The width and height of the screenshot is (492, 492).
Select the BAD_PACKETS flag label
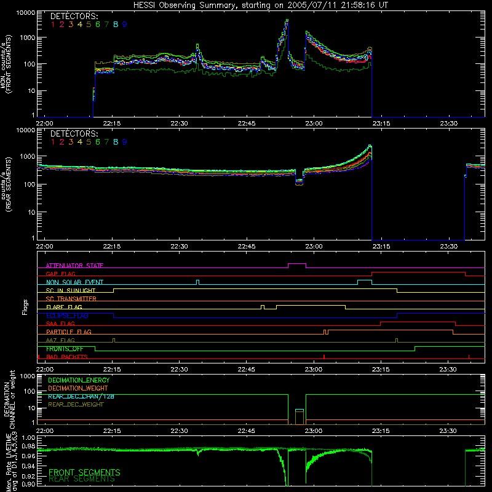pos(67,357)
